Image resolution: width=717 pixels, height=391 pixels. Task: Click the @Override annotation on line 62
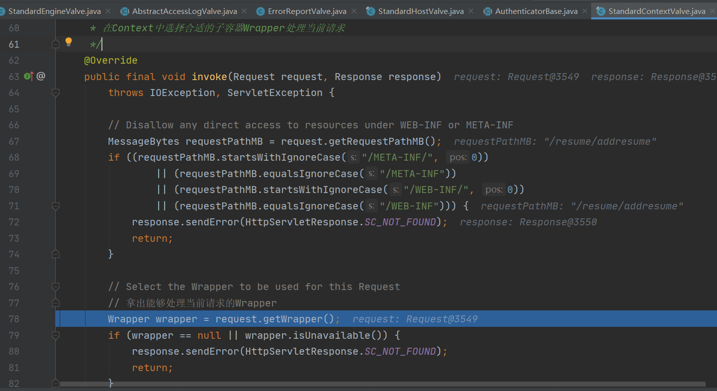[111, 60]
